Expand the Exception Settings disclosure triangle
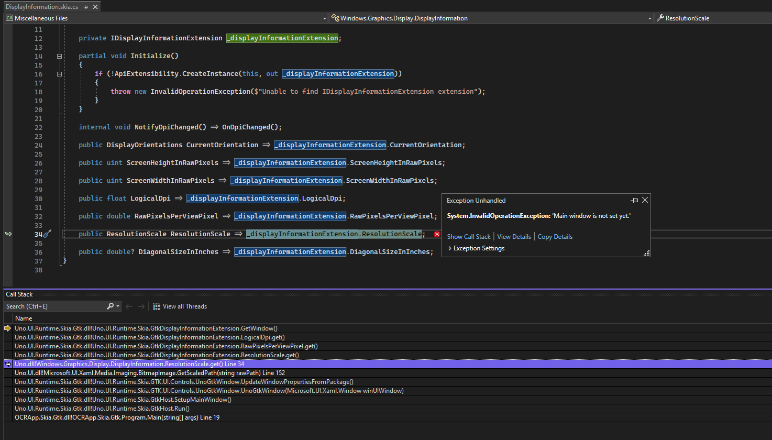 point(450,248)
